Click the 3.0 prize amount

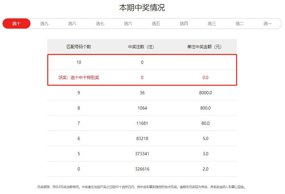tap(205, 154)
